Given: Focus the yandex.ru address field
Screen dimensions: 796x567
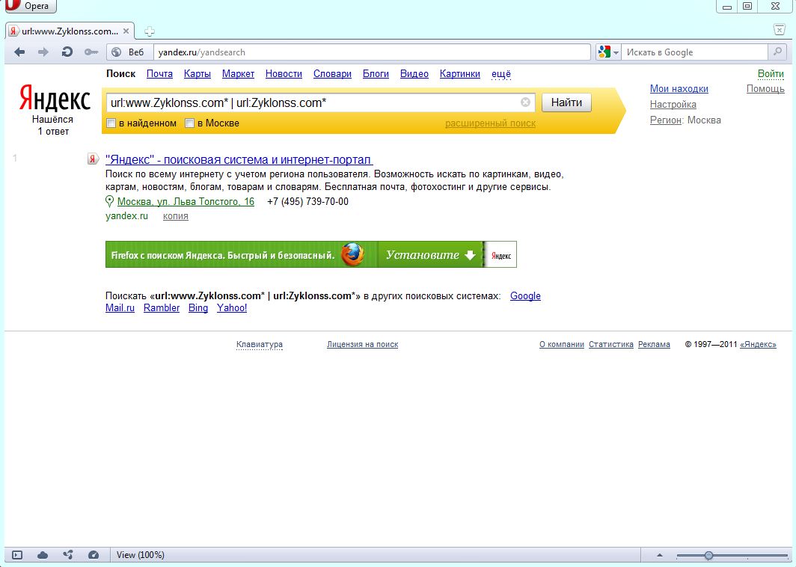Looking at the screenshot, I should (x=372, y=52).
